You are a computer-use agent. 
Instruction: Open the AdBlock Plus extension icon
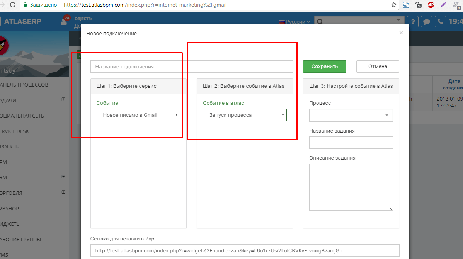[431, 4]
